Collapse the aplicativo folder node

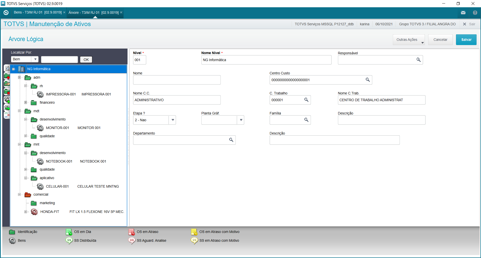(26, 178)
